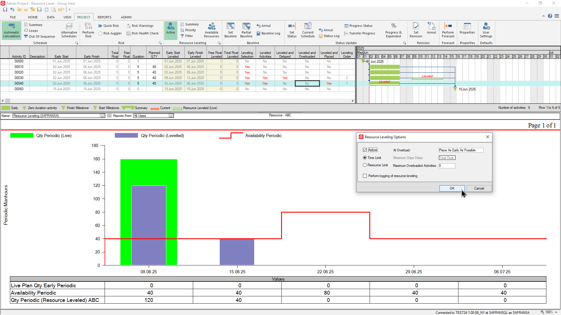Show Out Of Sequence activities
This screenshot has height=315, width=561.
click(39, 36)
